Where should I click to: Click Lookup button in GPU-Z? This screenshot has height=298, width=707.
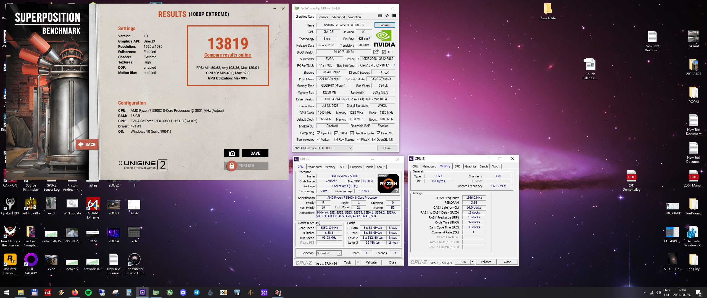[x=384, y=25]
